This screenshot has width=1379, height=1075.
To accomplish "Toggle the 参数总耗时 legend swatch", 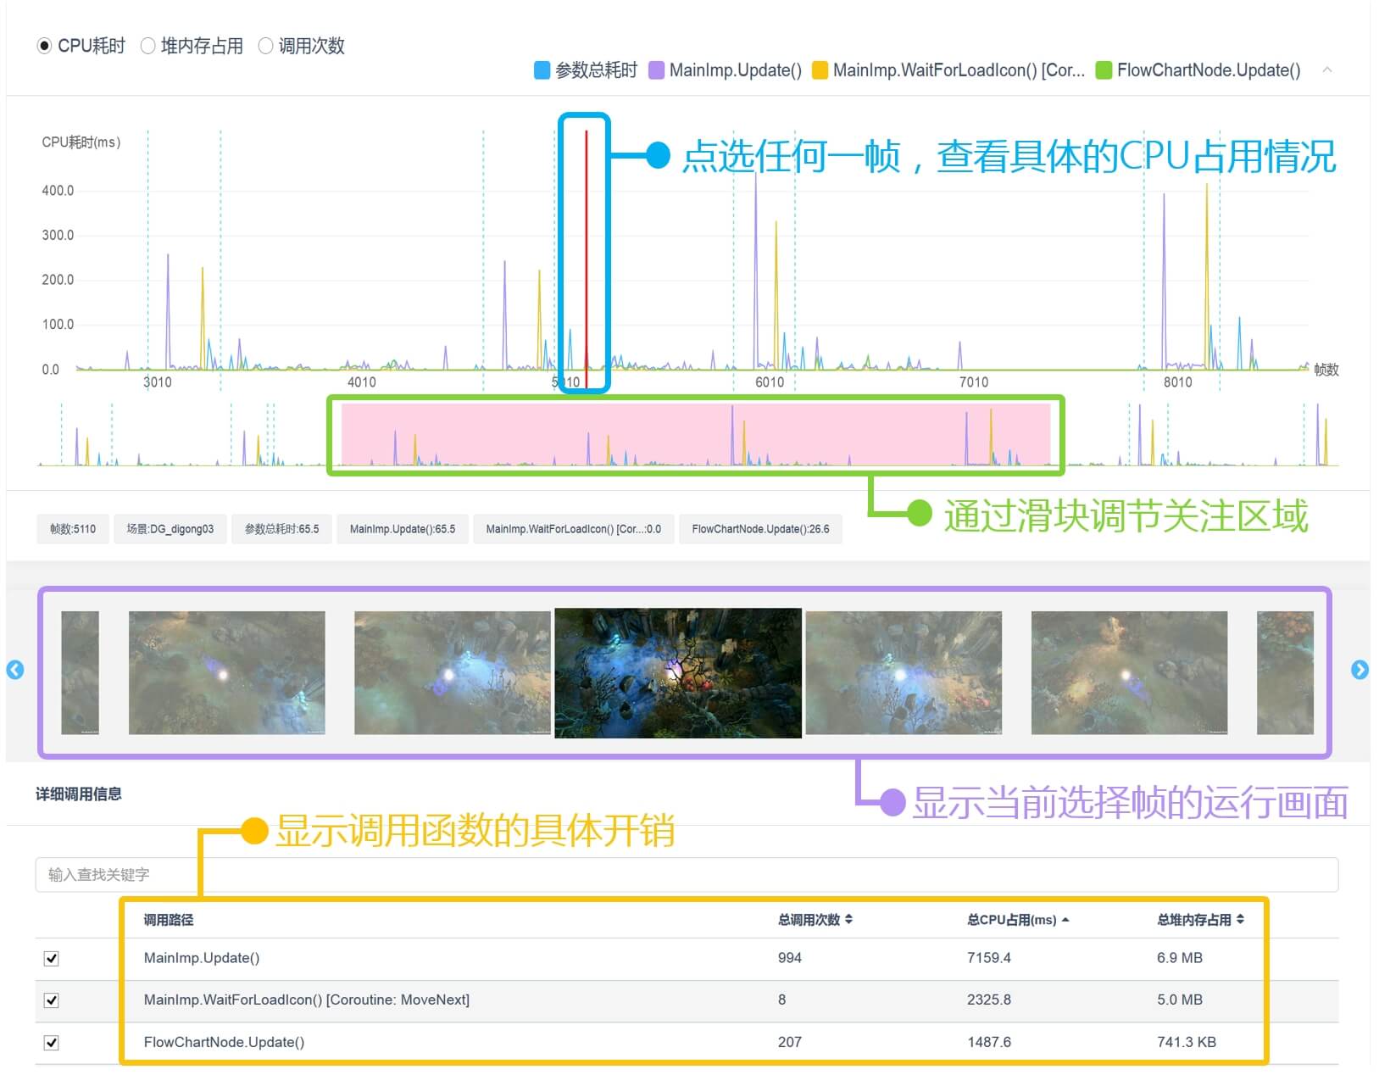I will [x=542, y=70].
